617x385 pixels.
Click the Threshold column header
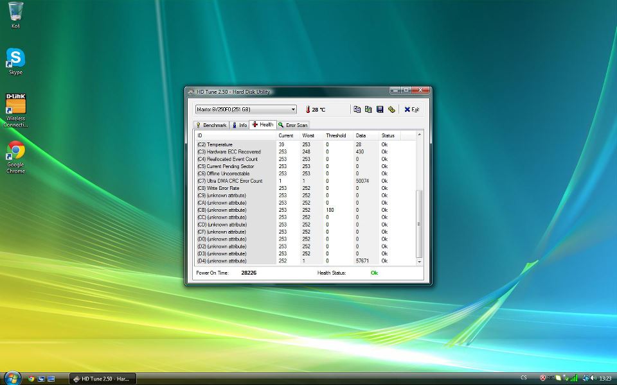pyautogui.click(x=339, y=135)
